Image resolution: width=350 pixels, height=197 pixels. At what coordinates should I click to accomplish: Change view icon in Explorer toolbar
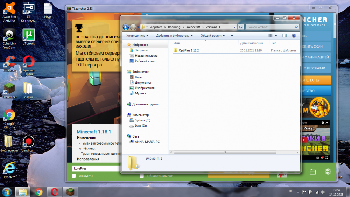point(271,36)
